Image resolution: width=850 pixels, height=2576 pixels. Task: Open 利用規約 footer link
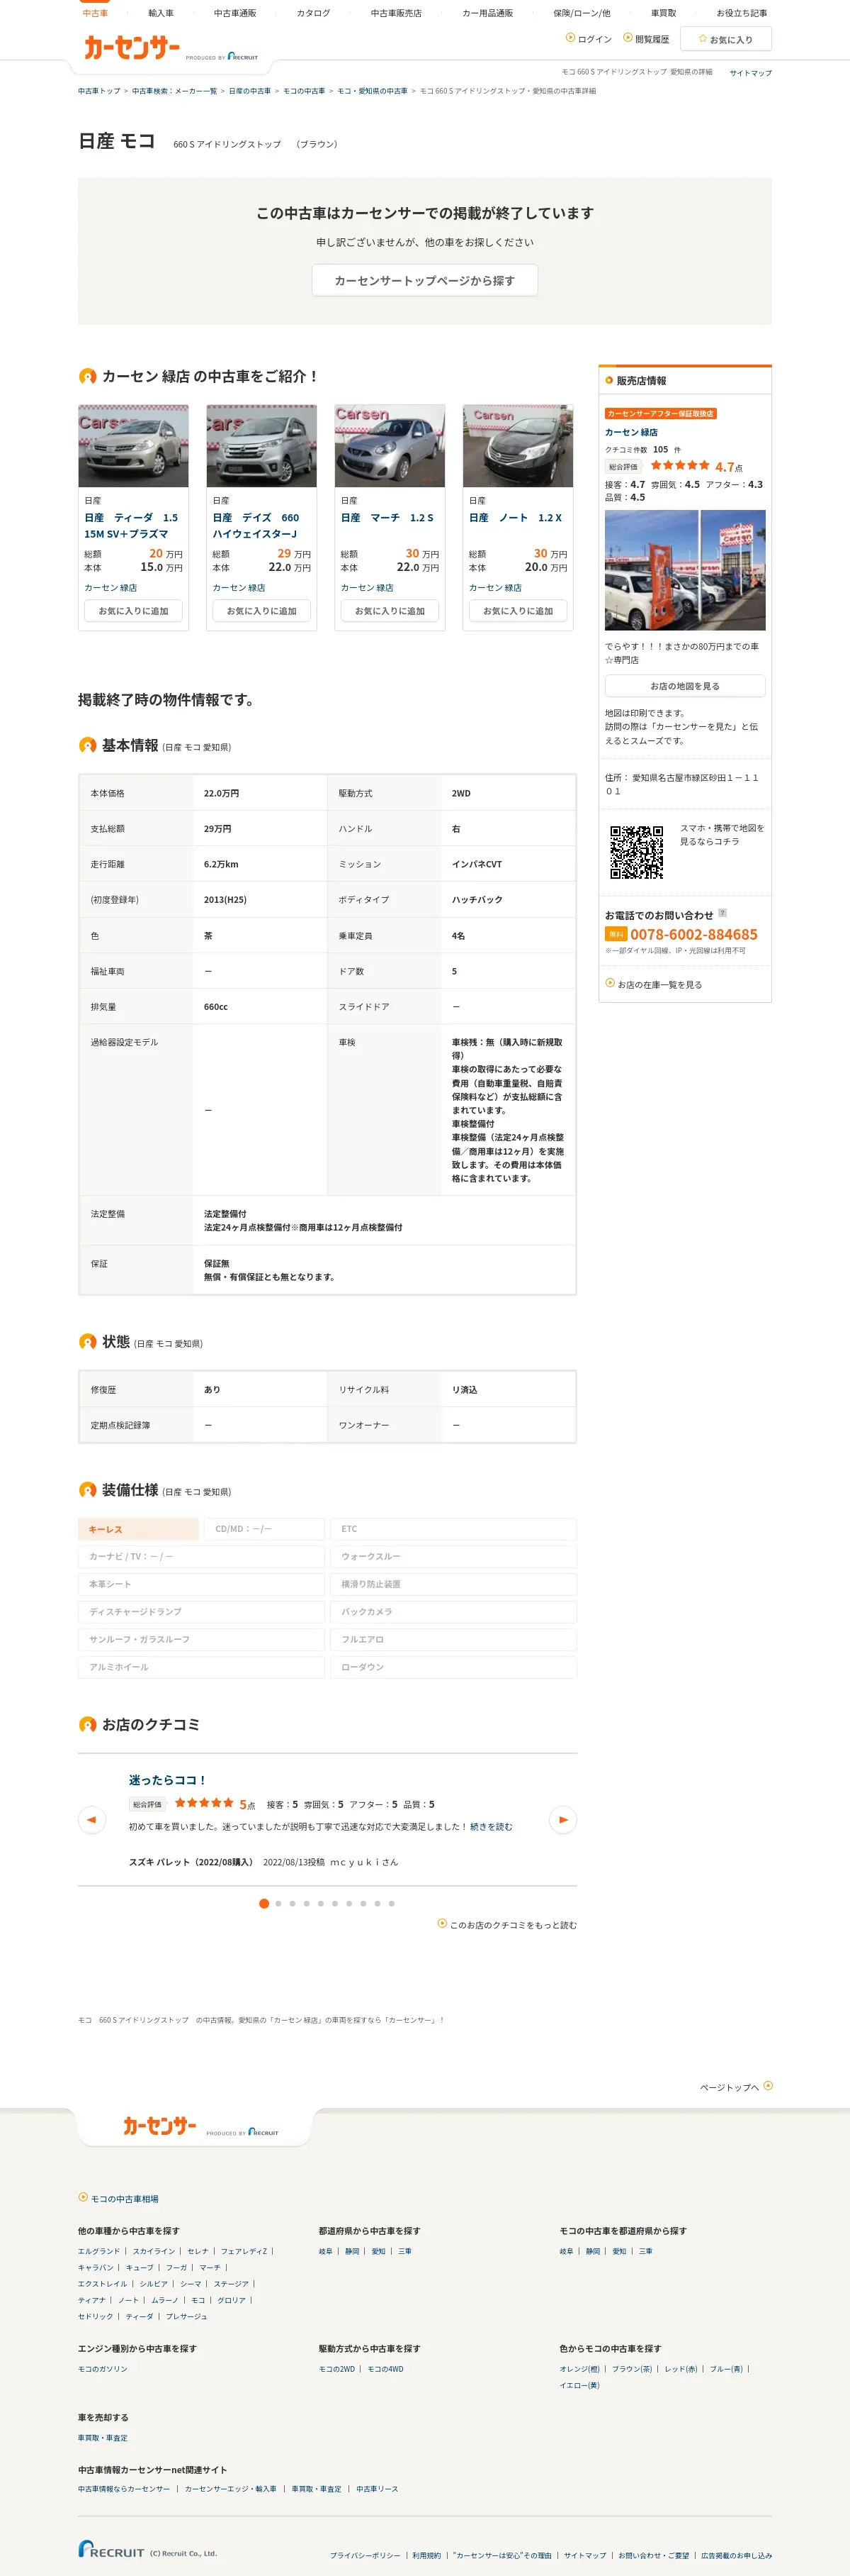click(x=426, y=2556)
